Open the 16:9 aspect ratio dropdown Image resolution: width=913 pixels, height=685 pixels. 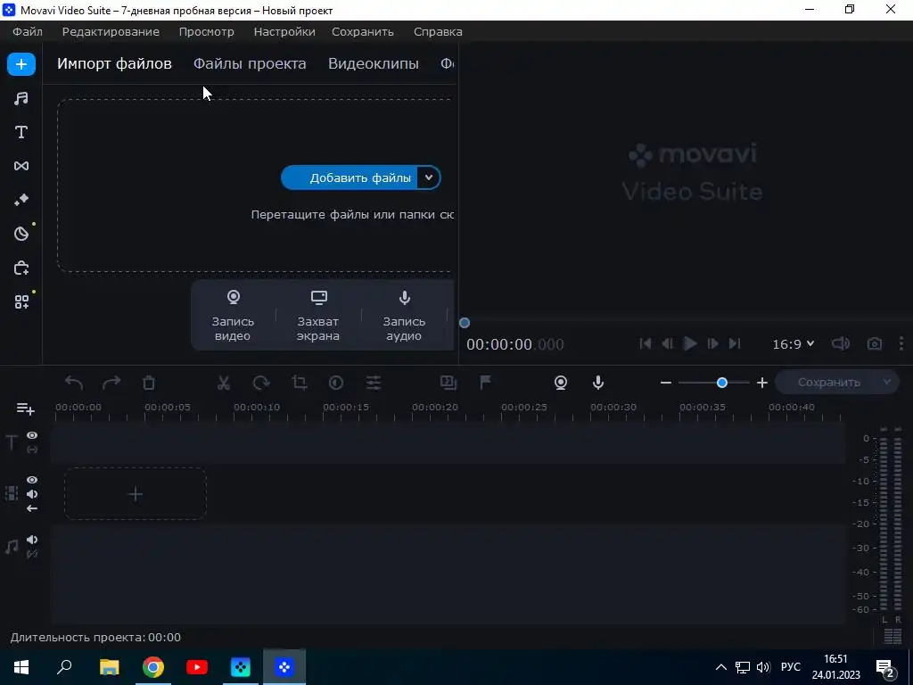tap(793, 344)
